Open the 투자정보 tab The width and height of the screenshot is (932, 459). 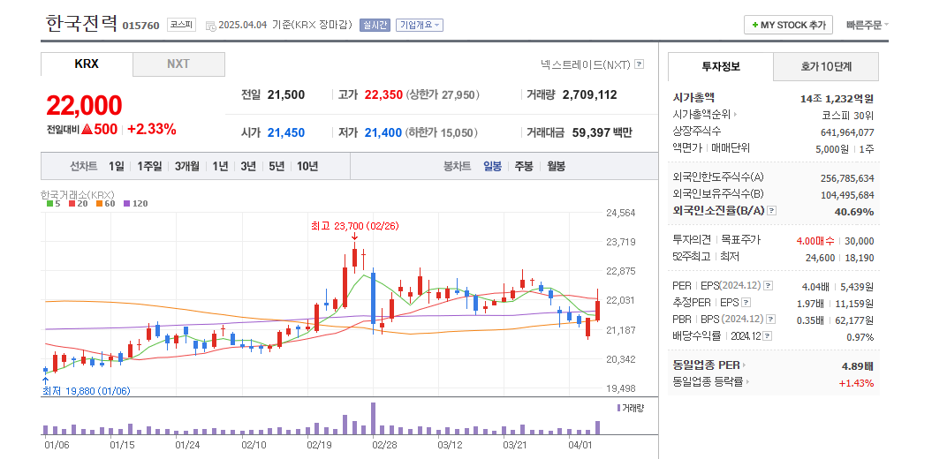(720, 66)
